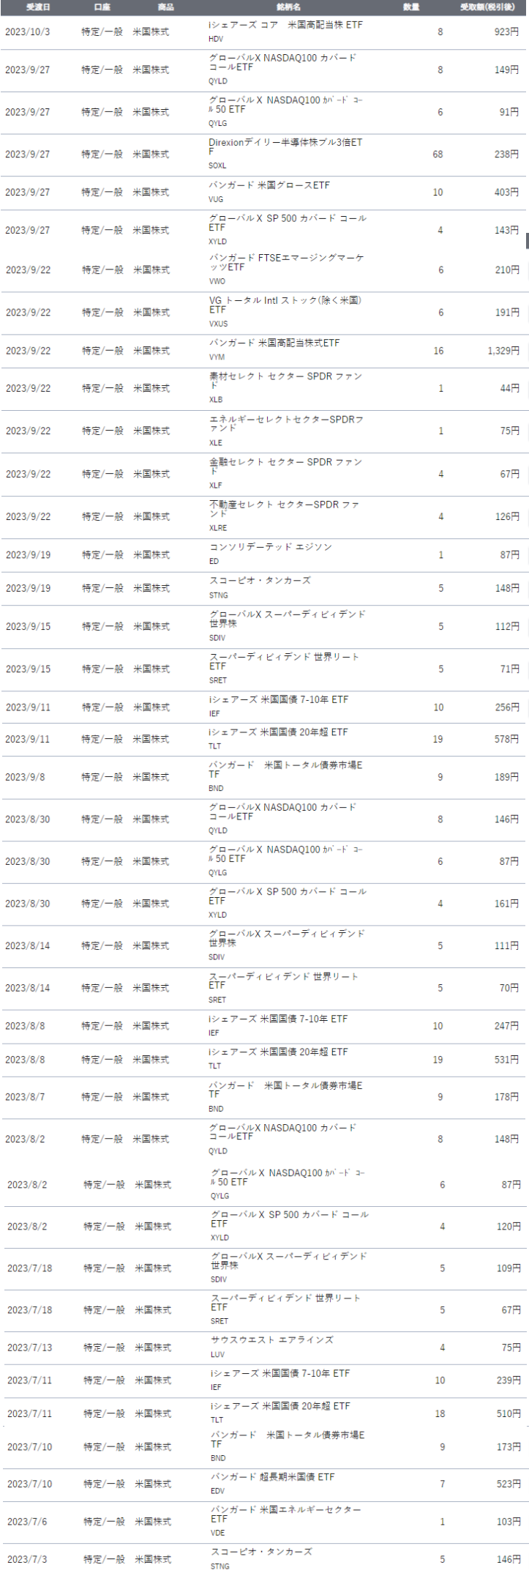Screen dimensions: 529x1576
Task: Click the 受取額(税引後) column header
Action: coord(487,7)
